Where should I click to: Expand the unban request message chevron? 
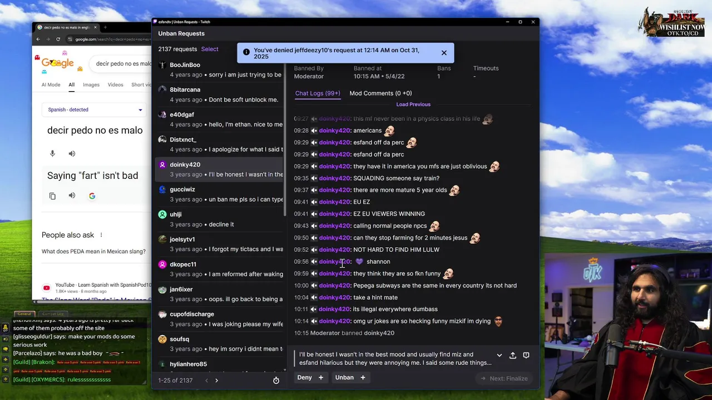coord(499,356)
